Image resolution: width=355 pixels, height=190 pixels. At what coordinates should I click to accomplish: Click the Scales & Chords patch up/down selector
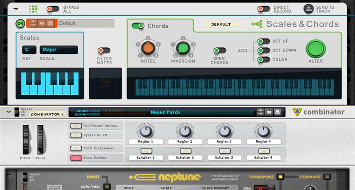pos(33,23)
